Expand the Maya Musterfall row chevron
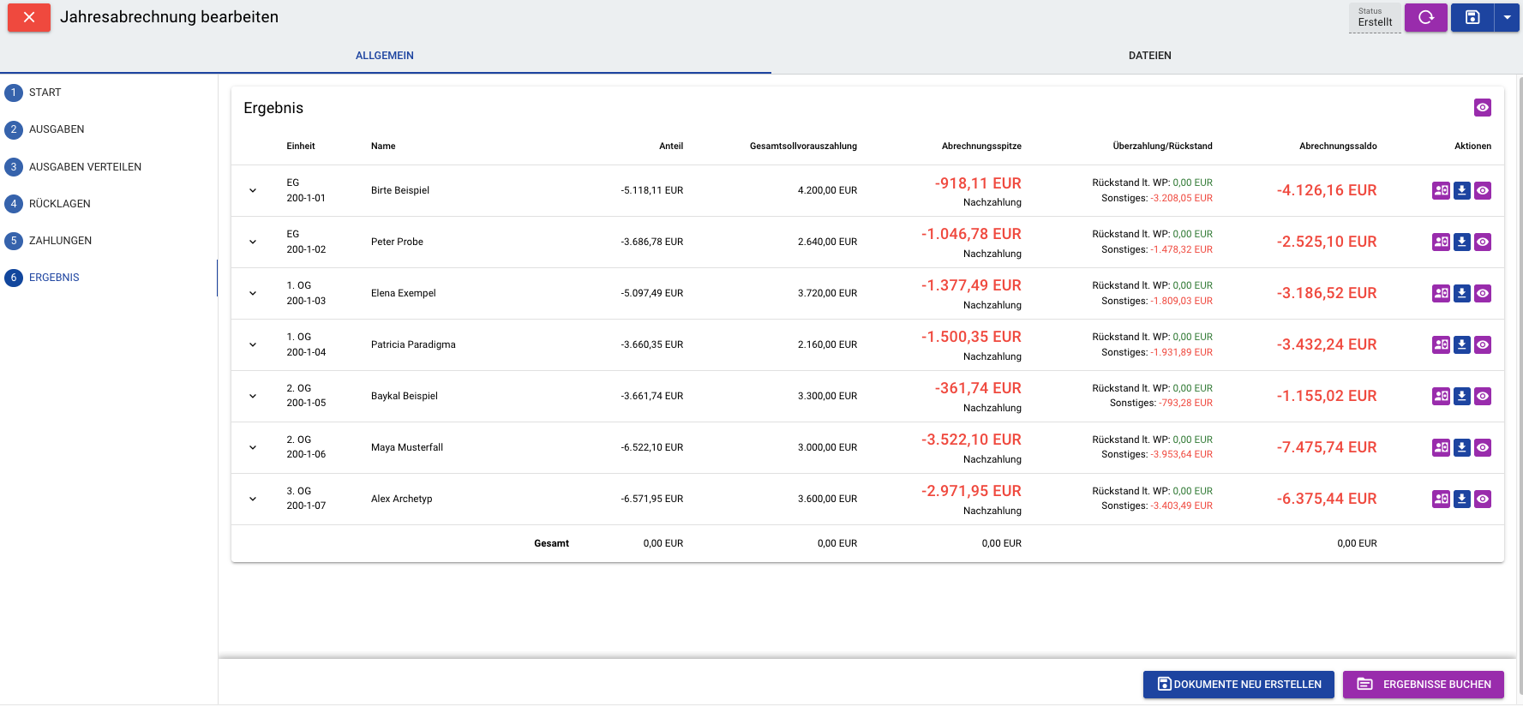The image size is (1523, 706). point(253,447)
